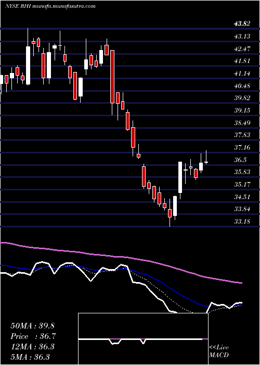Screen dimensions: 260x365
Task: Click the 50MA : 39.8 readout
Action: [32, 326]
